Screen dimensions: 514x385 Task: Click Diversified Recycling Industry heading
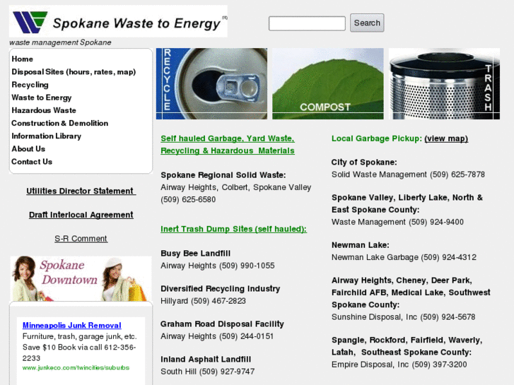pyautogui.click(x=221, y=289)
